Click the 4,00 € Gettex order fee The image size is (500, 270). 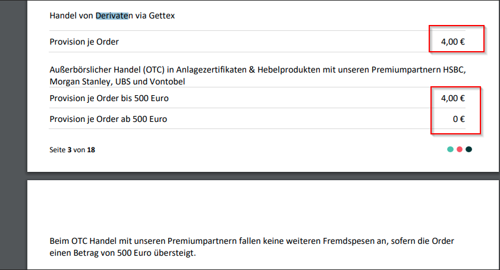[452, 42]
